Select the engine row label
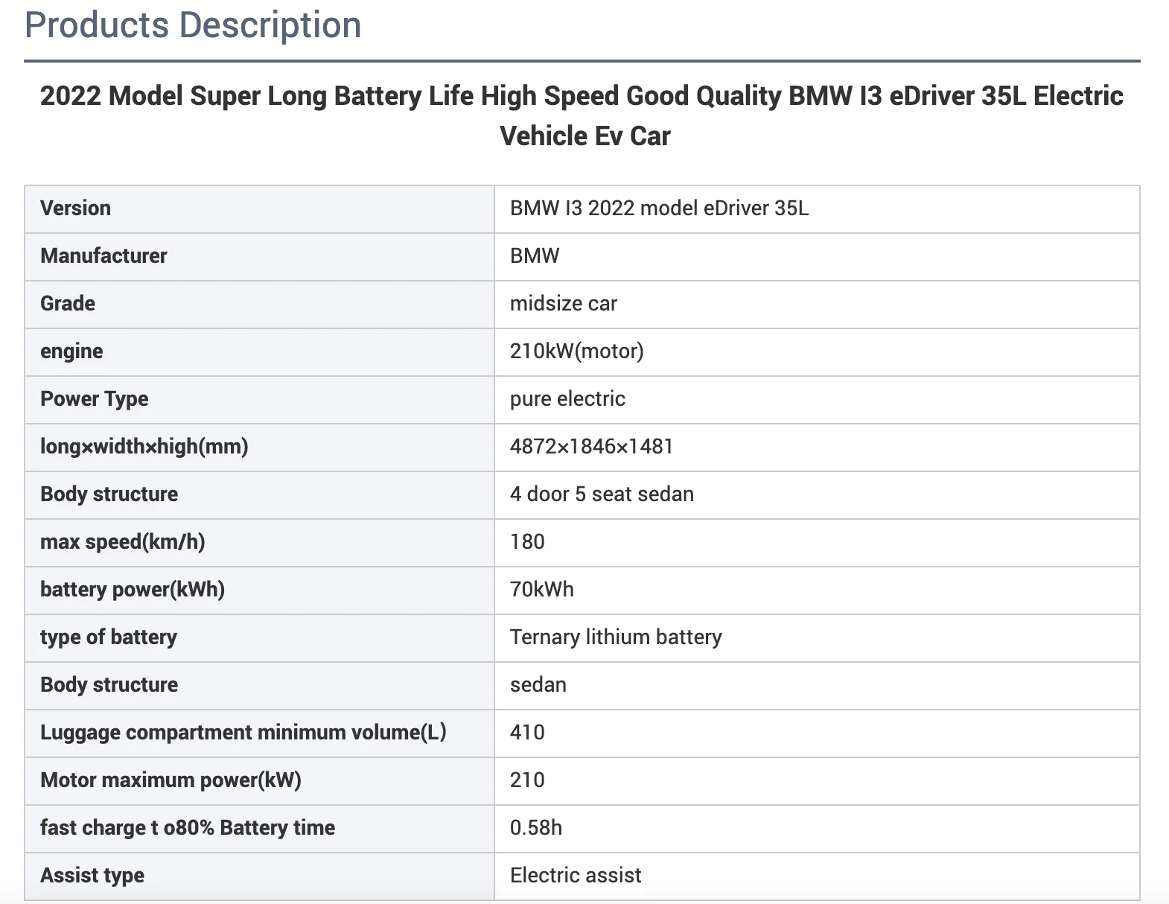This screenshot has height=904, width=1169. coord(71,351)
